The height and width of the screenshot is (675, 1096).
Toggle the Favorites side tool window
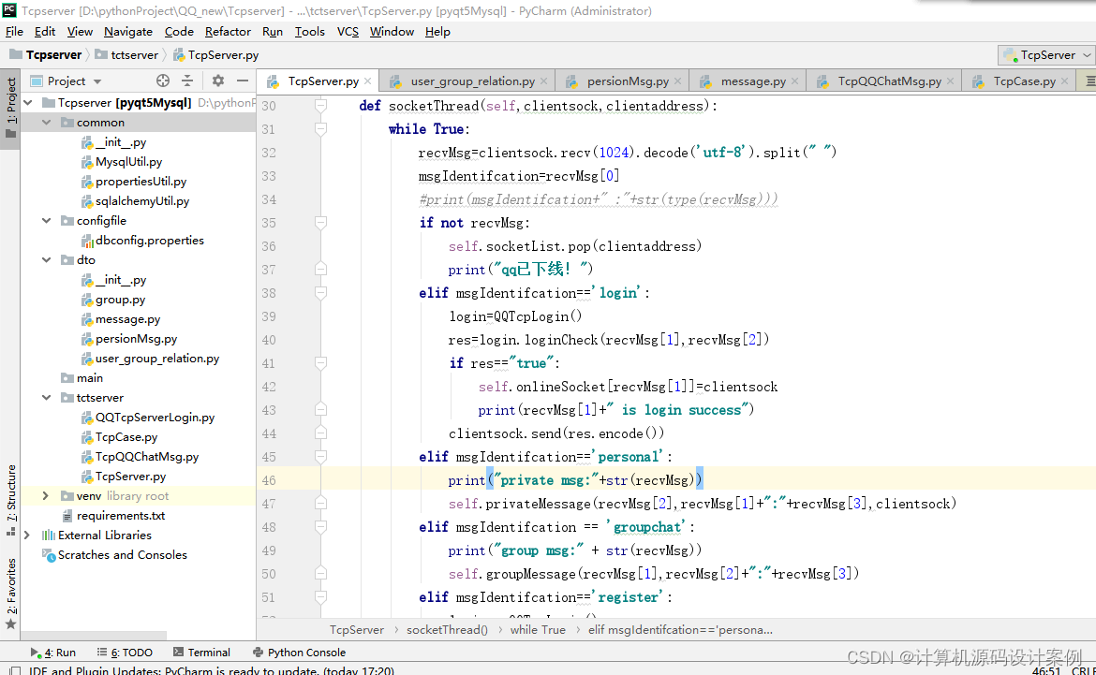[x=10, y=594]
